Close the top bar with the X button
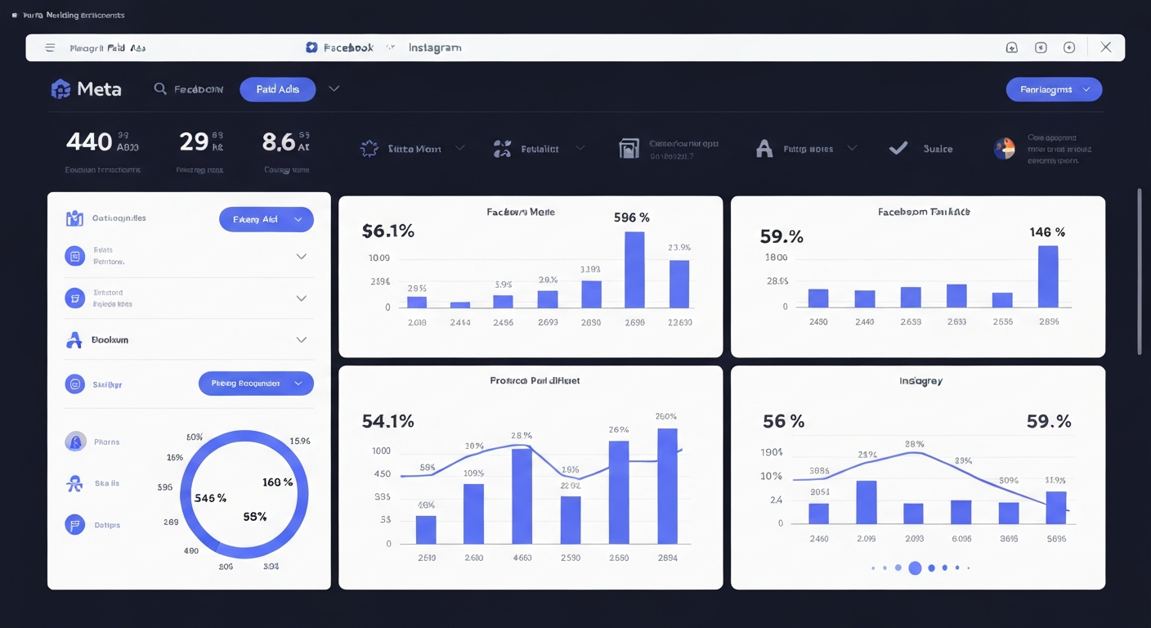This screenshot has height=628, width=1151. (1105, 47)
